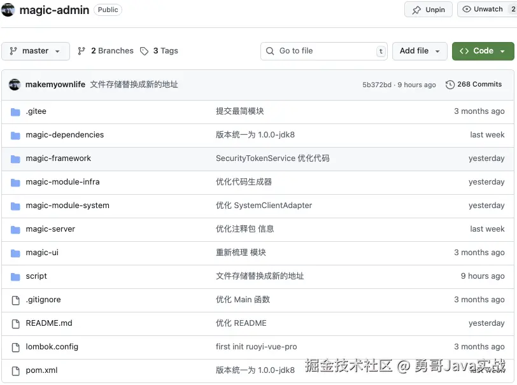Open the 2 Branches link
Screen dimensions: 517x385
click(x=106, y=51)
